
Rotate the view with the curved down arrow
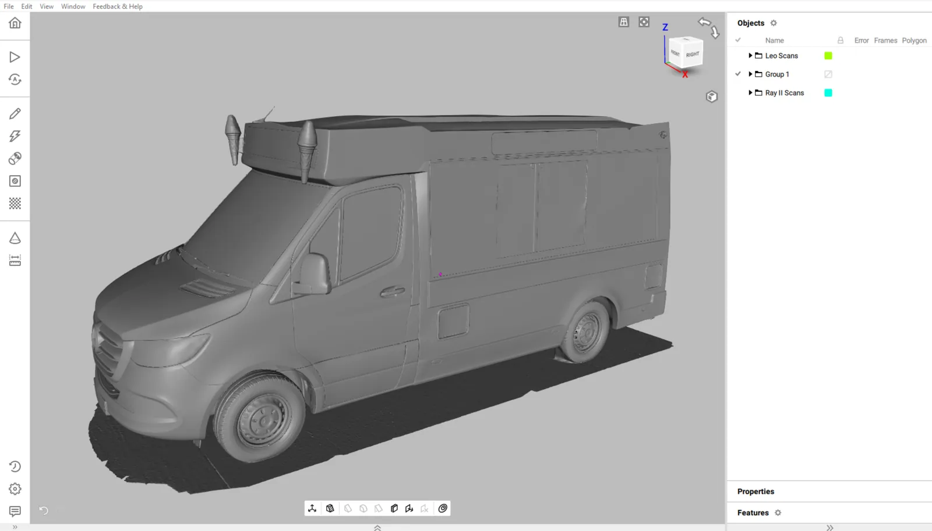point(715,33)
